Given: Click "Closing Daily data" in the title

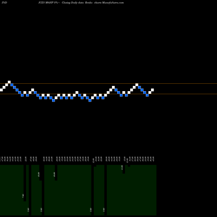Looking at the screenshot, I should coord(73,3).
